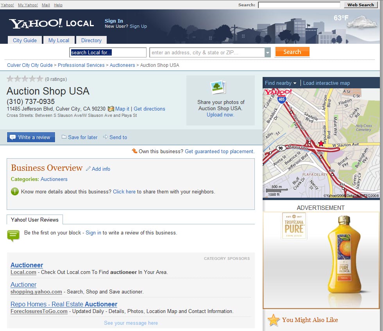Screen dimensions: 383x331
Task: Click the Click here share details link
Action: click(x=124, y=191)
